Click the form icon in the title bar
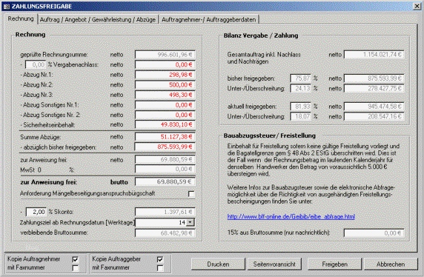The width and height of the screenshot is (424, 277). tap(7, 7)
